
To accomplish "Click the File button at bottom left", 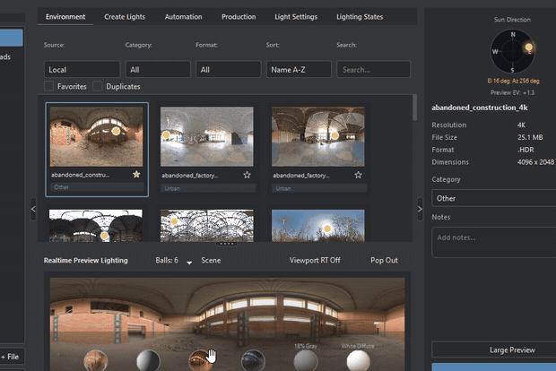I will click(x=11, y=357).
